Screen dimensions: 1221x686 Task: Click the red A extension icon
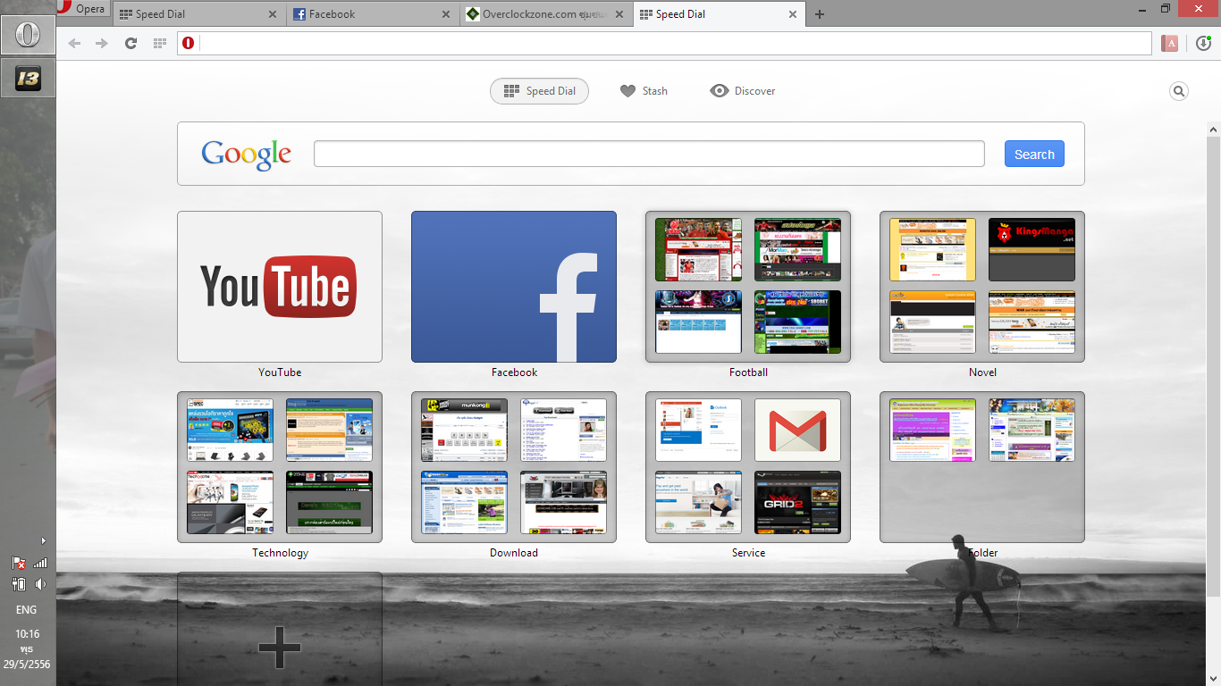pyautogui.click(x=1169, y=43)
